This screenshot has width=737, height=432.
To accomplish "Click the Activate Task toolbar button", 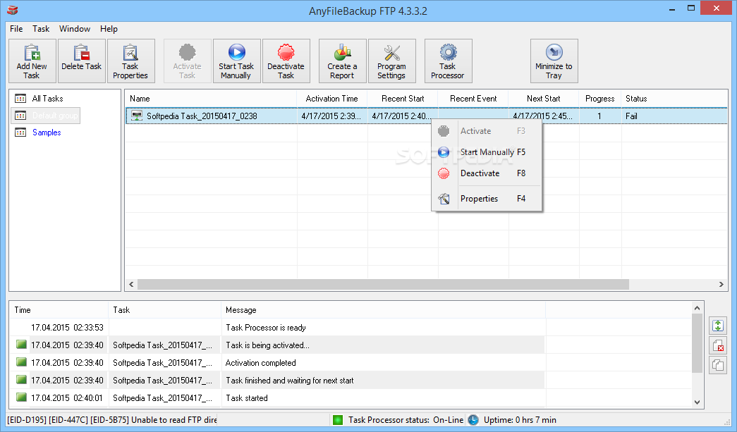I will pyautogui.click(x=187, y=61).
